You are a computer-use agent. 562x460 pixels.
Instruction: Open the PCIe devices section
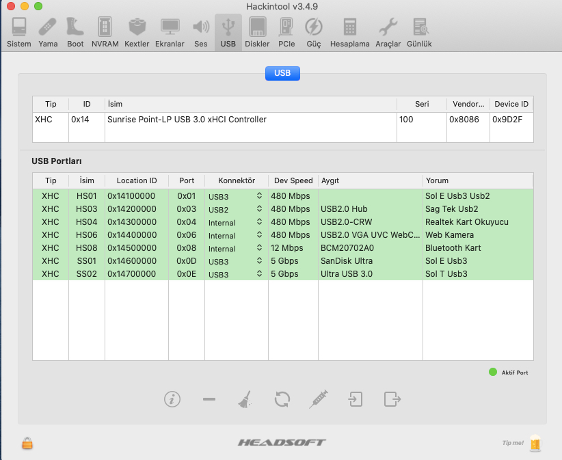[x=286, y=32]
